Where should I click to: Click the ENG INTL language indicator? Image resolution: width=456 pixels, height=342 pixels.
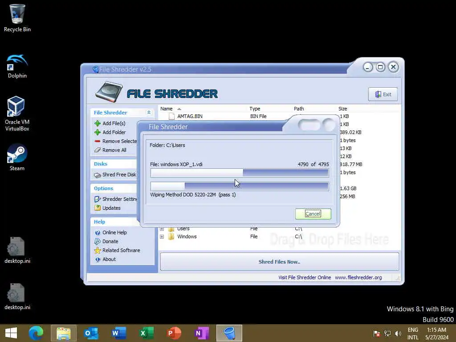click(413, 334)
